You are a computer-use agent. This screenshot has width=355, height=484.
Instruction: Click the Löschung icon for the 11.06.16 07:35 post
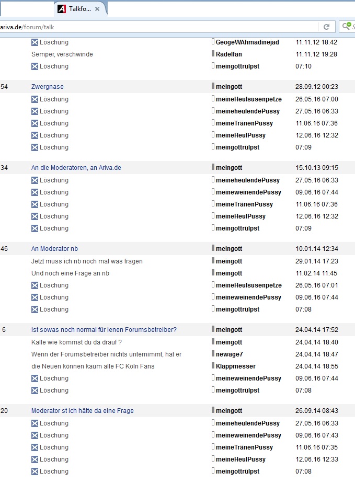(35, 447)
